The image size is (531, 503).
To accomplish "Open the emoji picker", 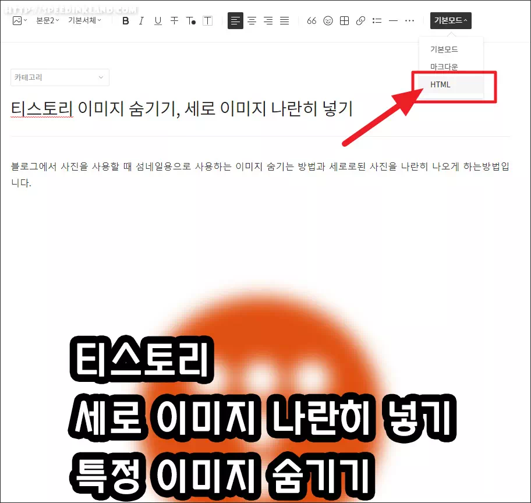I will (x=328, y=20).
